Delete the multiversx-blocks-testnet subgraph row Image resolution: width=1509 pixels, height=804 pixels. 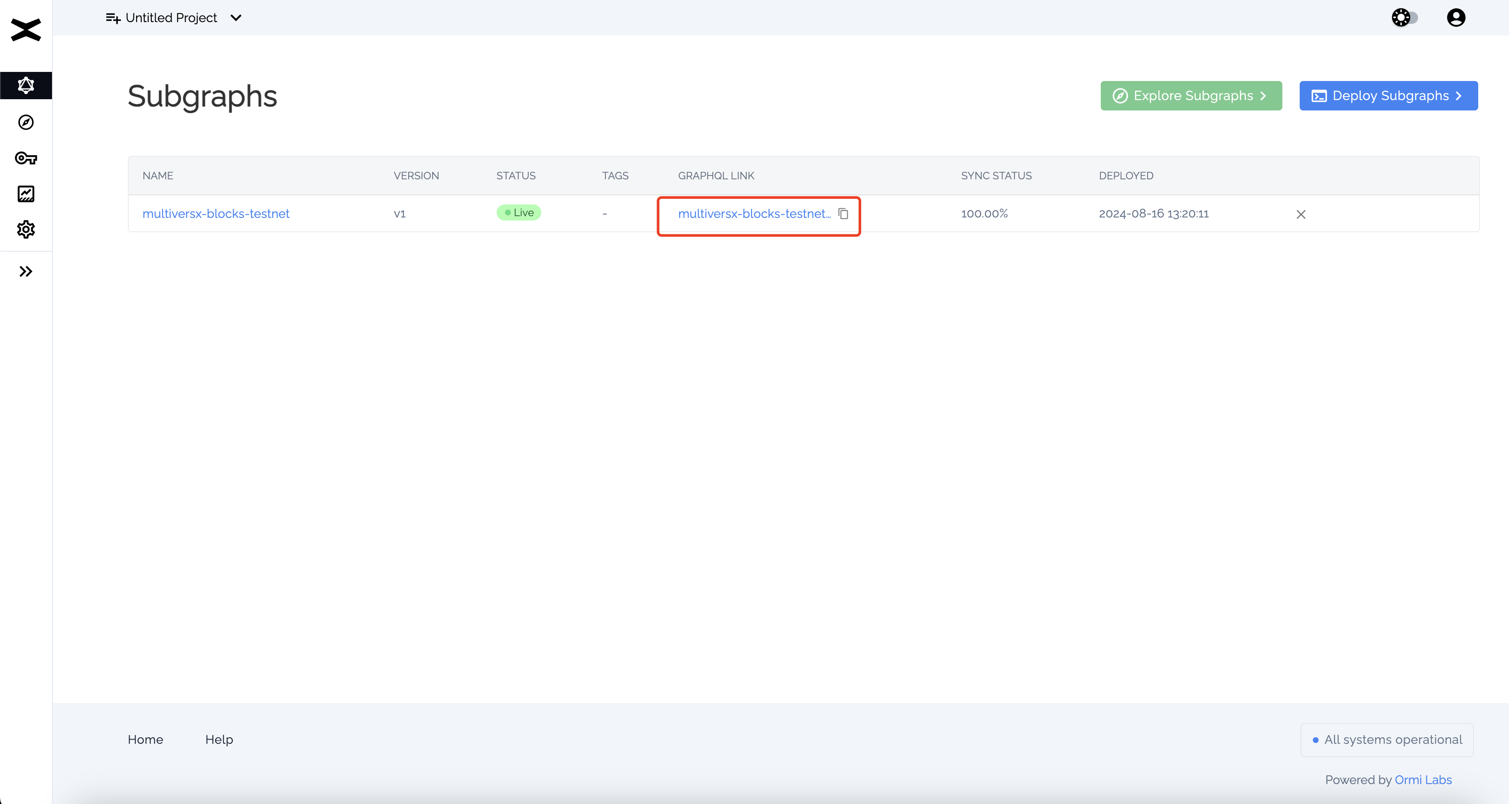[1301, 214]
